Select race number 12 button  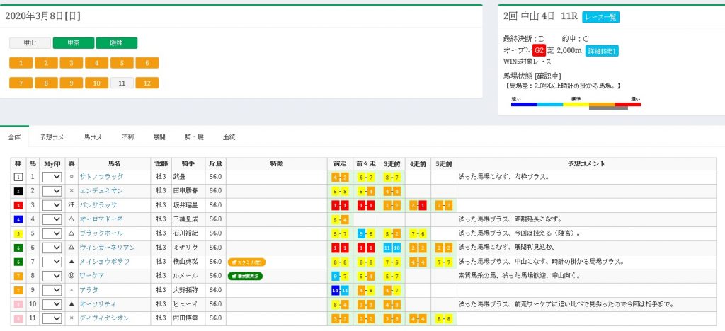coord(146,83)
